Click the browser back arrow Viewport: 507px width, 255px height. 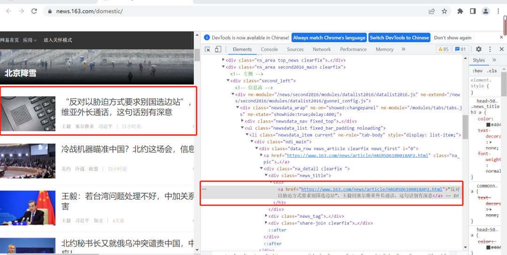(9, 11)
